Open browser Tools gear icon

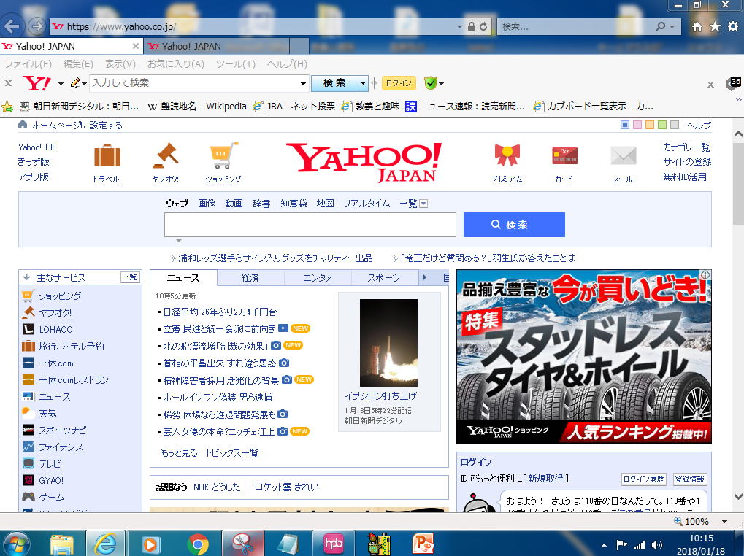tap(732, 26)
